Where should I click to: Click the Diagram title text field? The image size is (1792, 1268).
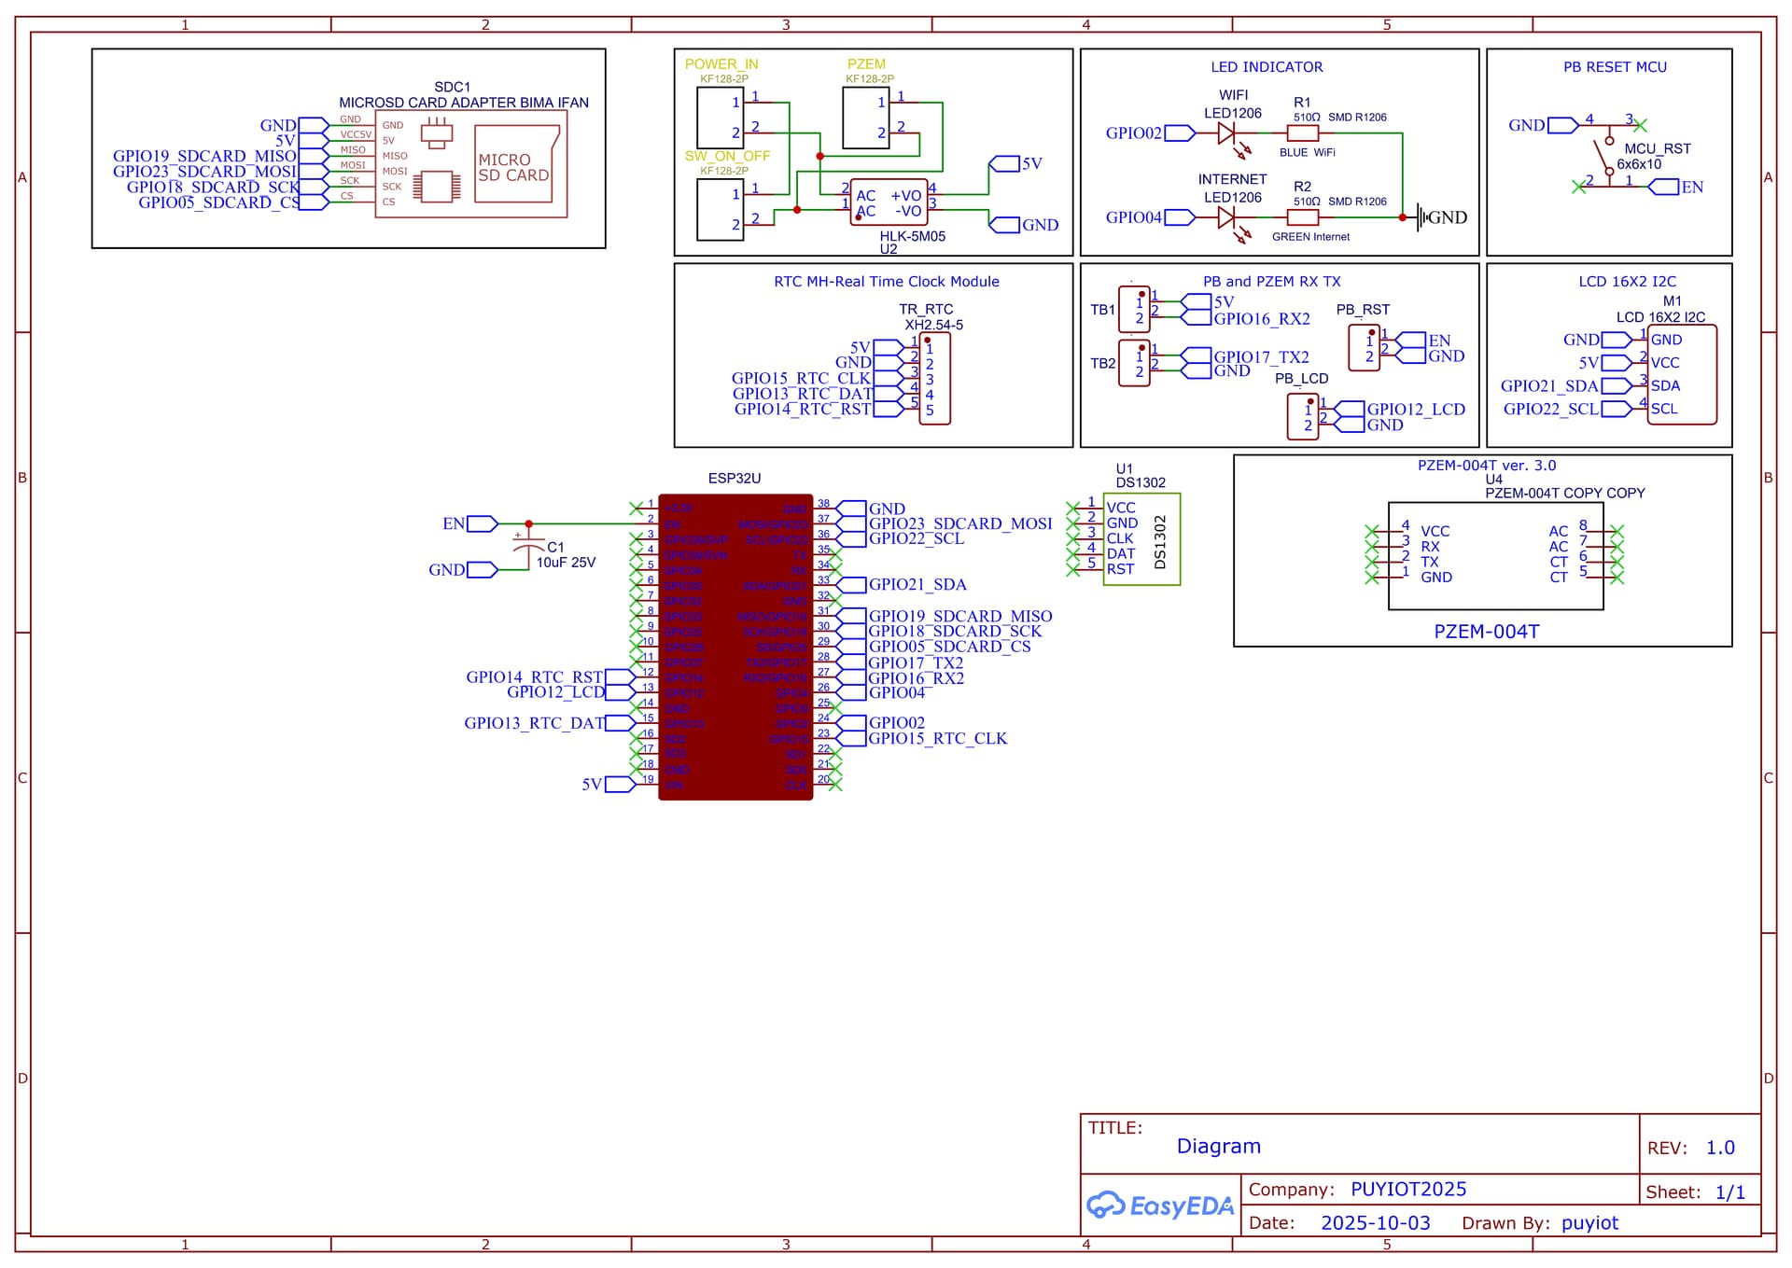(1218, 1146)
